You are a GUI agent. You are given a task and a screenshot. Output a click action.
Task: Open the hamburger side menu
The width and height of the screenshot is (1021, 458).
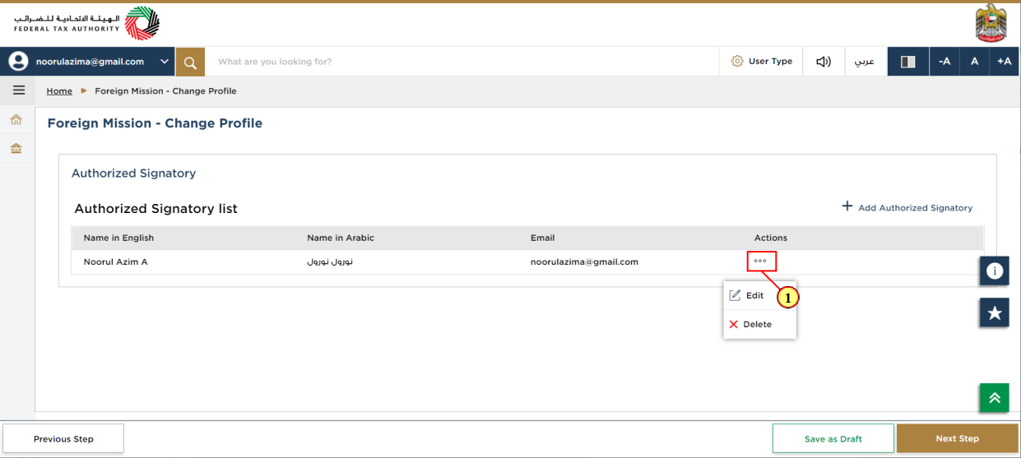[x=19, y=90]
